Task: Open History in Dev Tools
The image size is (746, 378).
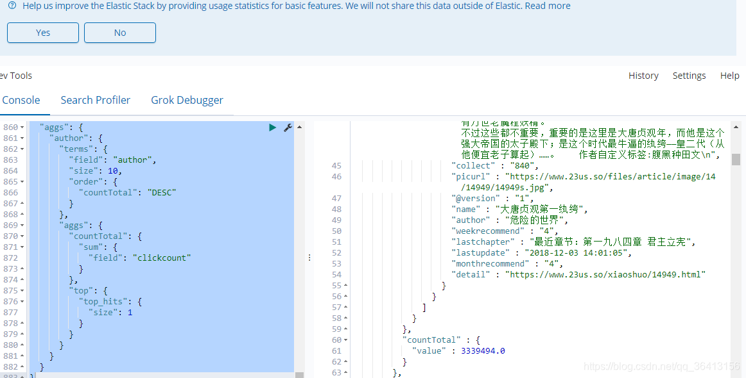Action: (x=643, y=76)
